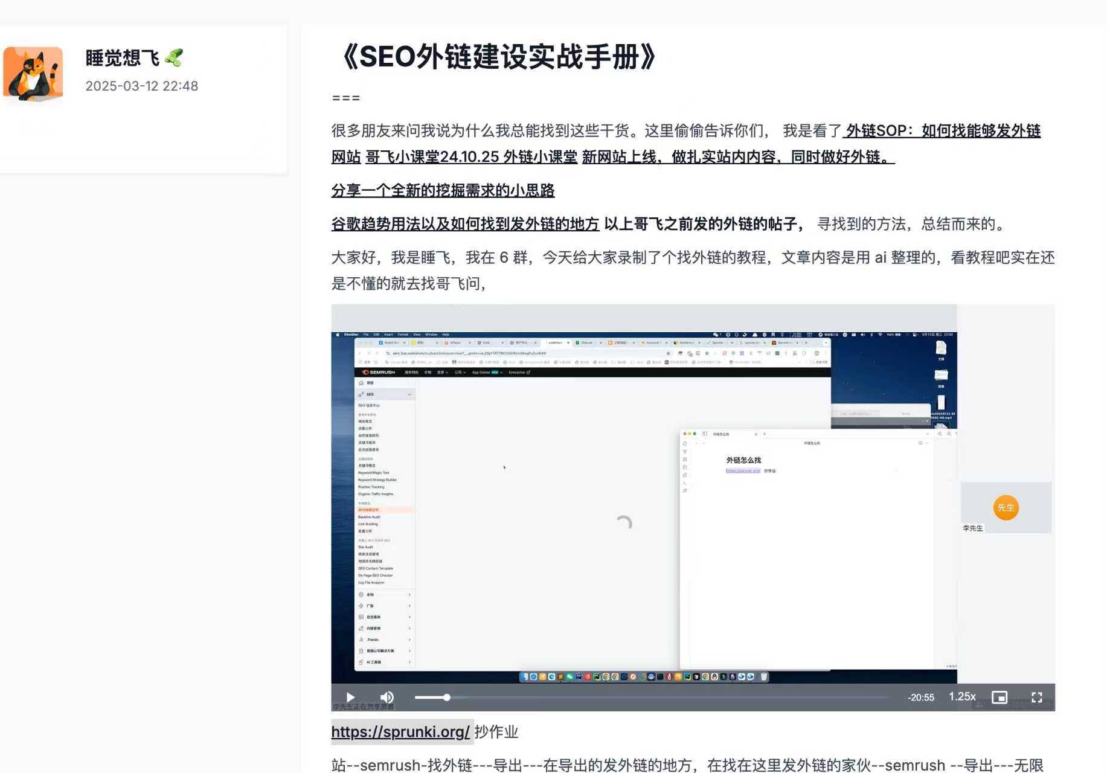Click the SEMRUSH logo in the video

pyautogui.click(x=379, y=373)
